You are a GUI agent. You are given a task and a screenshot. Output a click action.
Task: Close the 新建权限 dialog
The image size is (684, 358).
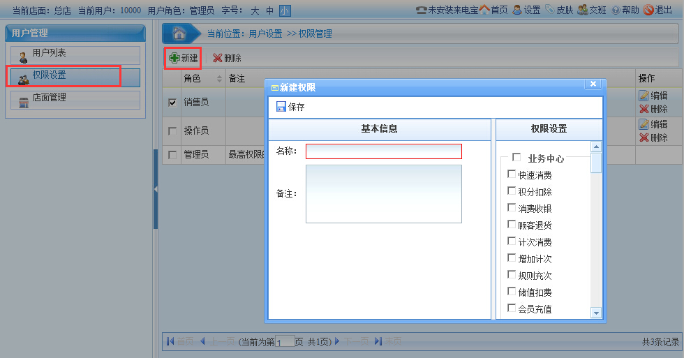(x=593, y=84)
